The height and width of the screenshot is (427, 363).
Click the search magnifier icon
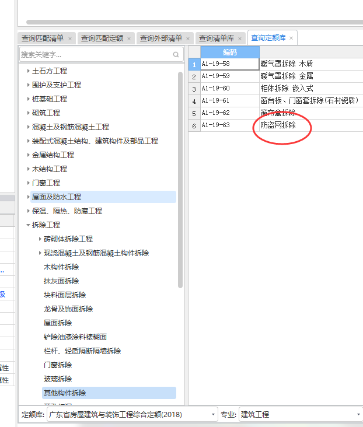(x=176, y=55)
